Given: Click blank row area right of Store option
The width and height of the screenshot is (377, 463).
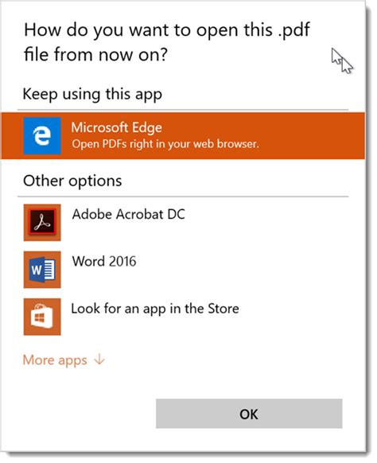Looking at the screenshot, I should 293,317.
